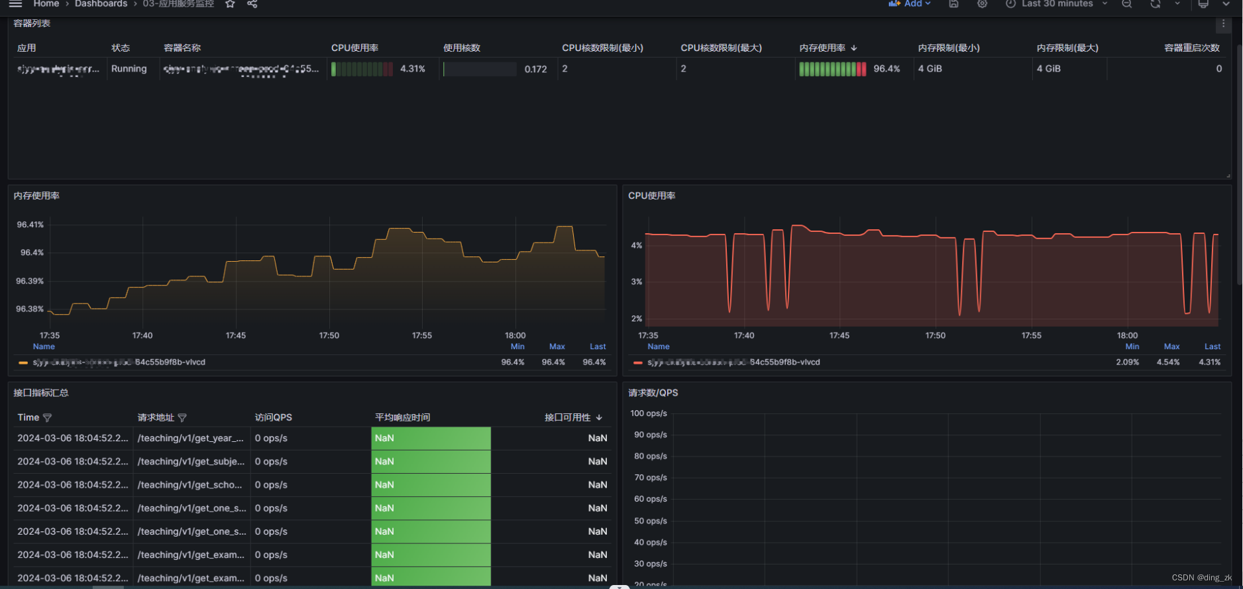1243x589 pixels.
Task: Open the Last 30 minutes time picker
Action: (1056, 4)
